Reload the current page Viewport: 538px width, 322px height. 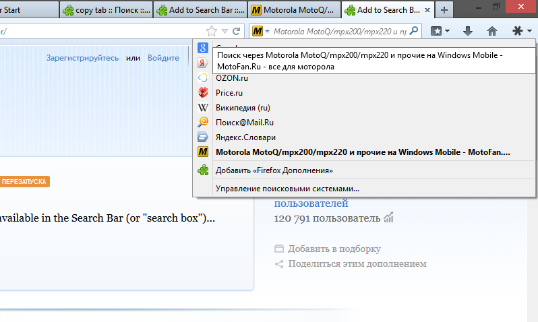[237, 31]
